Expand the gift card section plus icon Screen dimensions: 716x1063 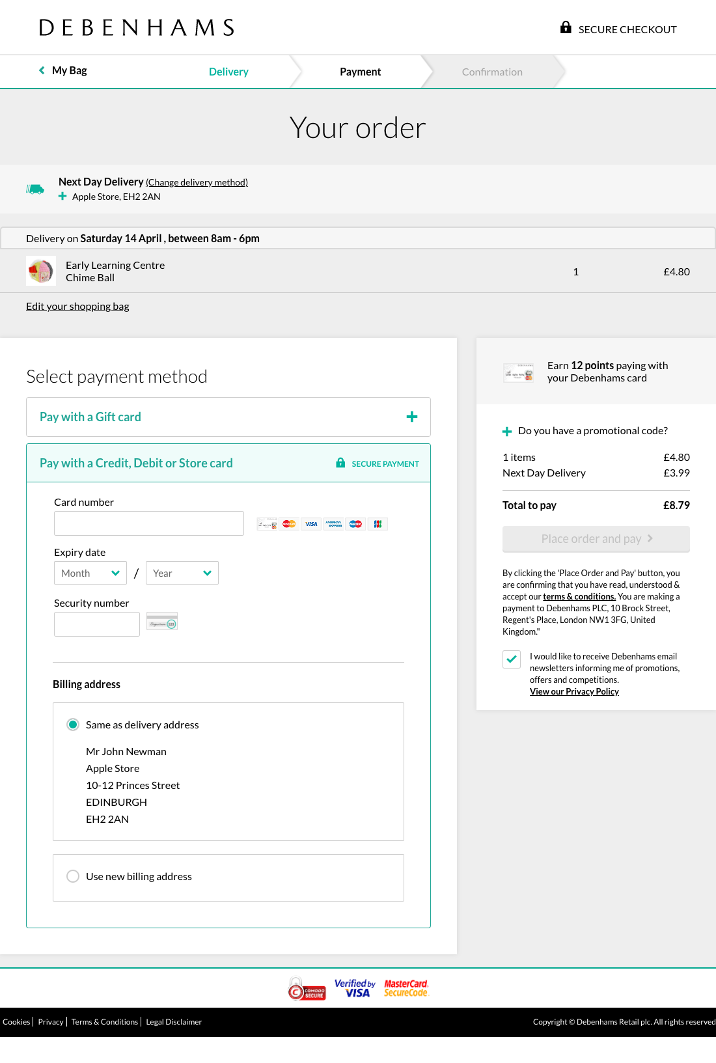(x=412, y=417)
